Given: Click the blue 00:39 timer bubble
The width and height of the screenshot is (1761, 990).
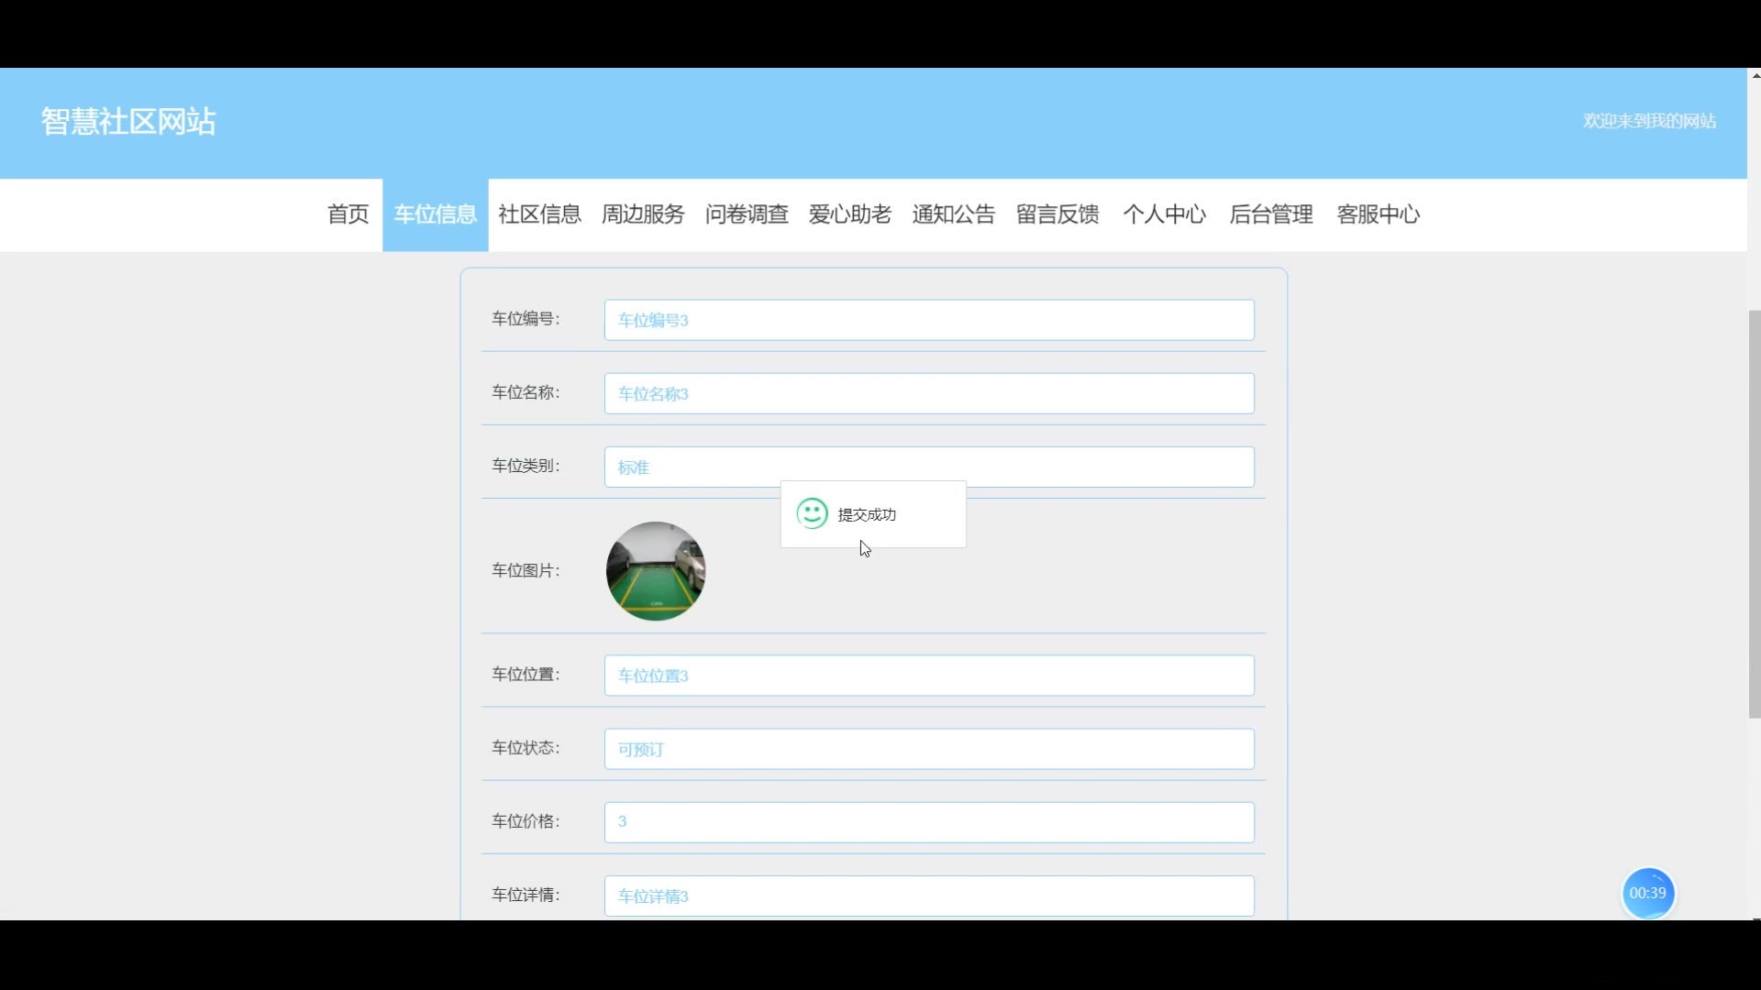Looking at the screenshot, I should [1647, 893].
